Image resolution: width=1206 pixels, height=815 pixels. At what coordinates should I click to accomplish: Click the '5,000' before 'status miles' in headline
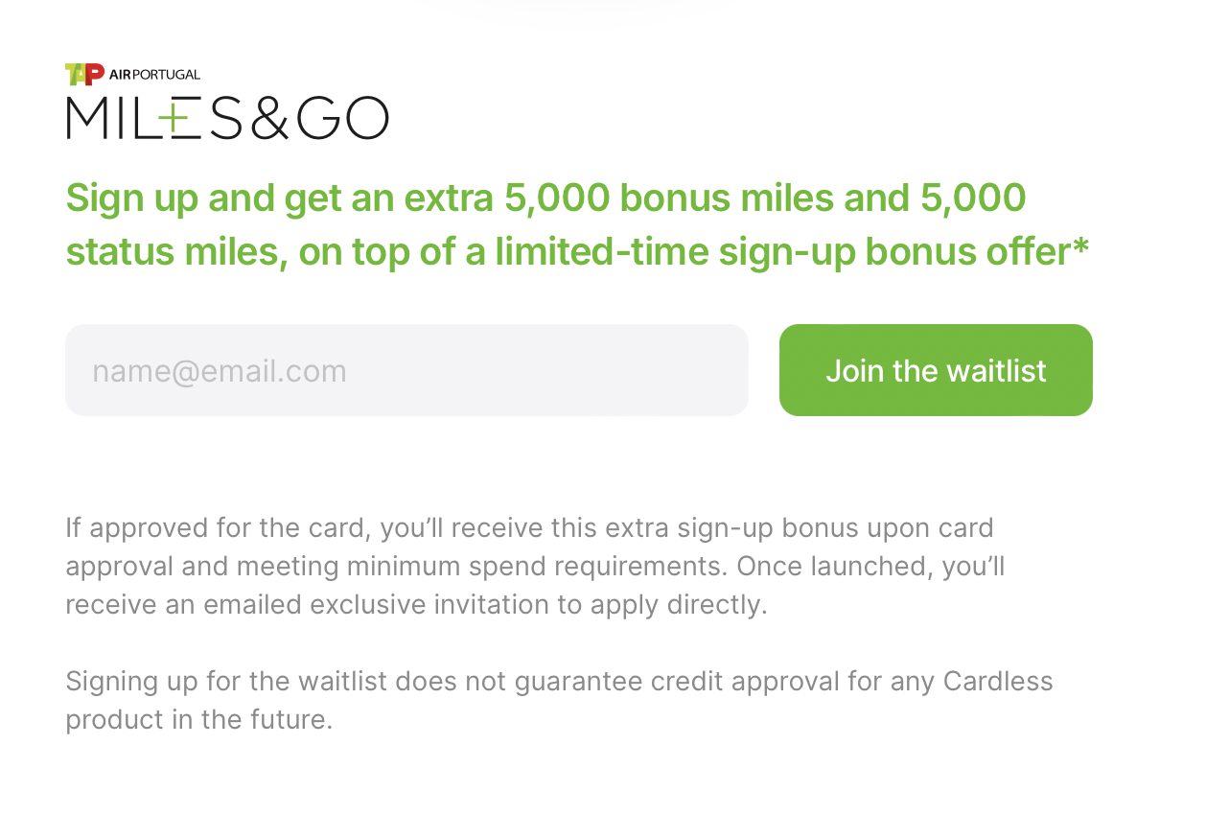(973, 198)
